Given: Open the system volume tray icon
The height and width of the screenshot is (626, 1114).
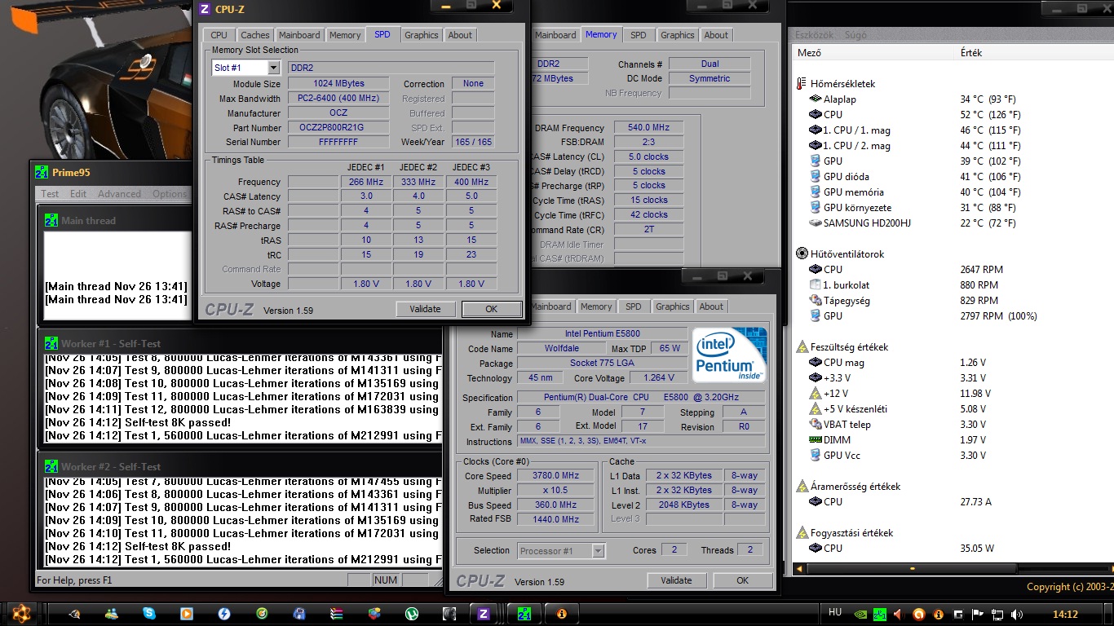Looking at the screenshot, I should click(1016, 614).
